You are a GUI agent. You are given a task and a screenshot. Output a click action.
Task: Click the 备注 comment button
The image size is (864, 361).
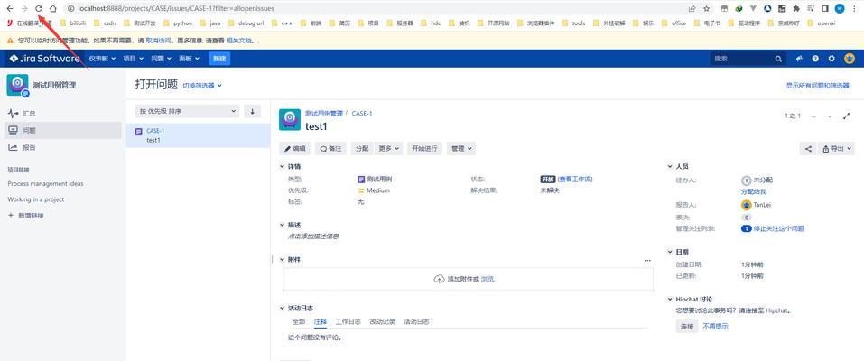[x=330, y=149]
